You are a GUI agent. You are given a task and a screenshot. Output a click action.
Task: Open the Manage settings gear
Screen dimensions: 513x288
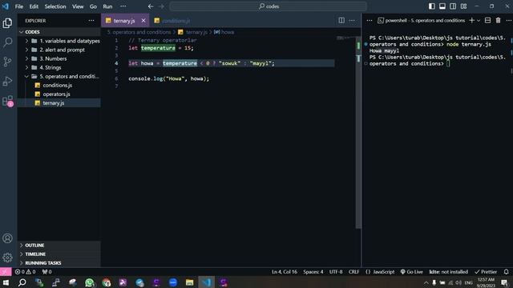7,258
